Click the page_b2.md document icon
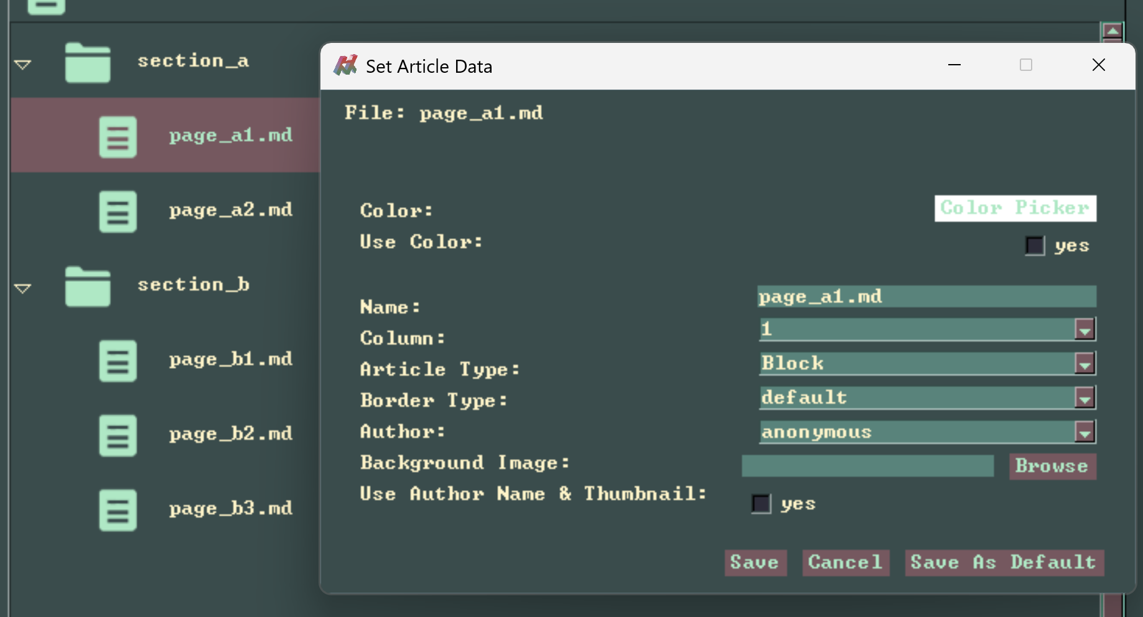 pos(118,435)
